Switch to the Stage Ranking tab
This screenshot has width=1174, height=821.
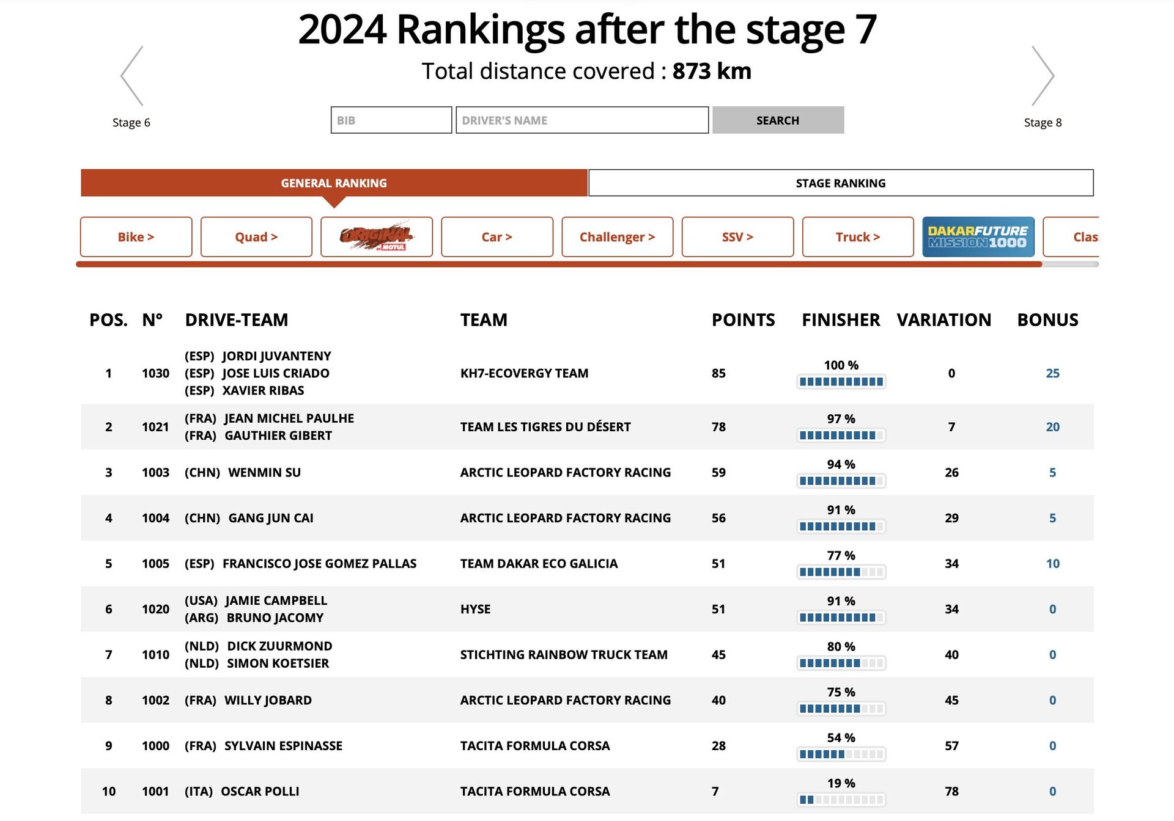click(x=840, y=183)
